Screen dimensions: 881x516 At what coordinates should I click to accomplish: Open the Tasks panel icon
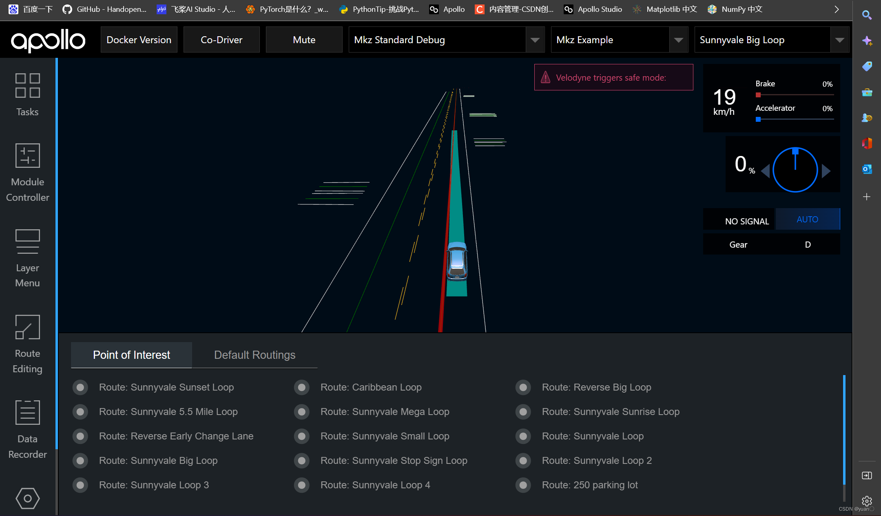pos(27,86)
